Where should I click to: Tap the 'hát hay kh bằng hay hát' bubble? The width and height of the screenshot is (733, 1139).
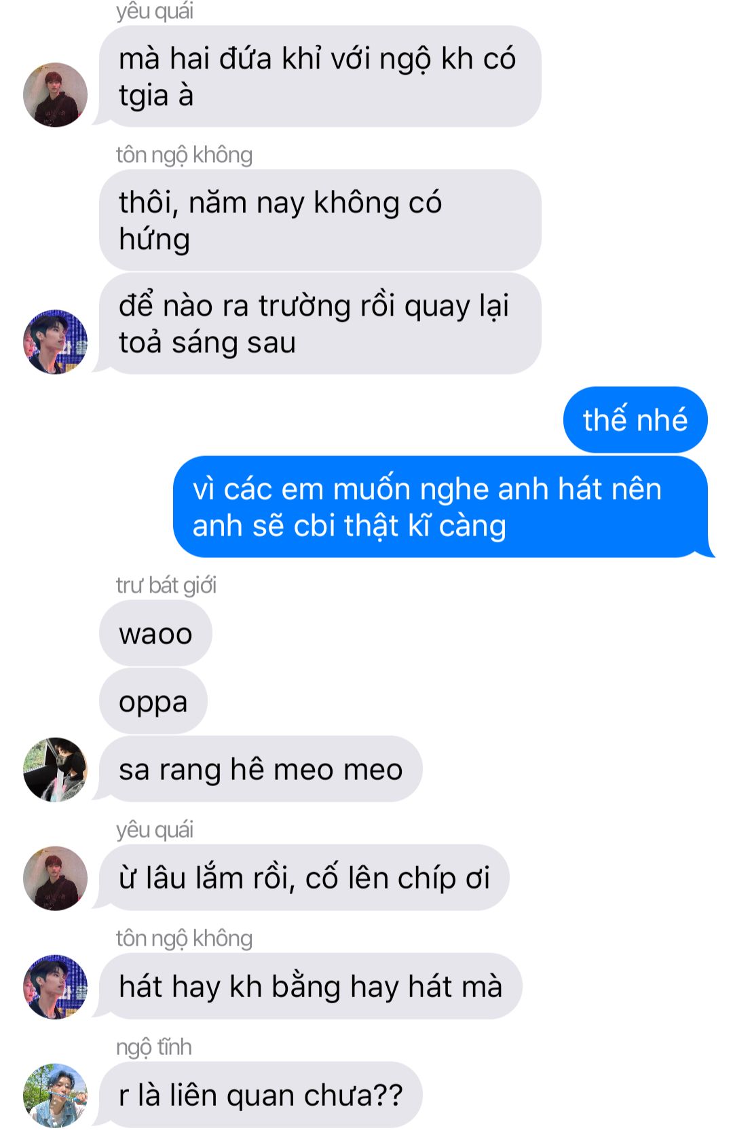point(310,986)
